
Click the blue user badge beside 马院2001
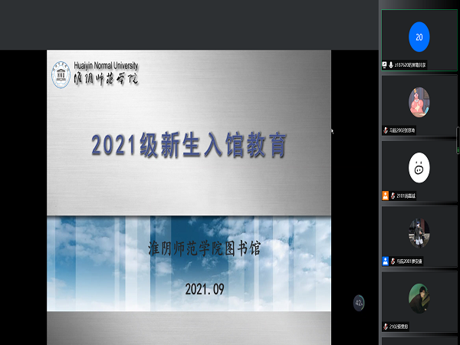[x=385, y=261]
